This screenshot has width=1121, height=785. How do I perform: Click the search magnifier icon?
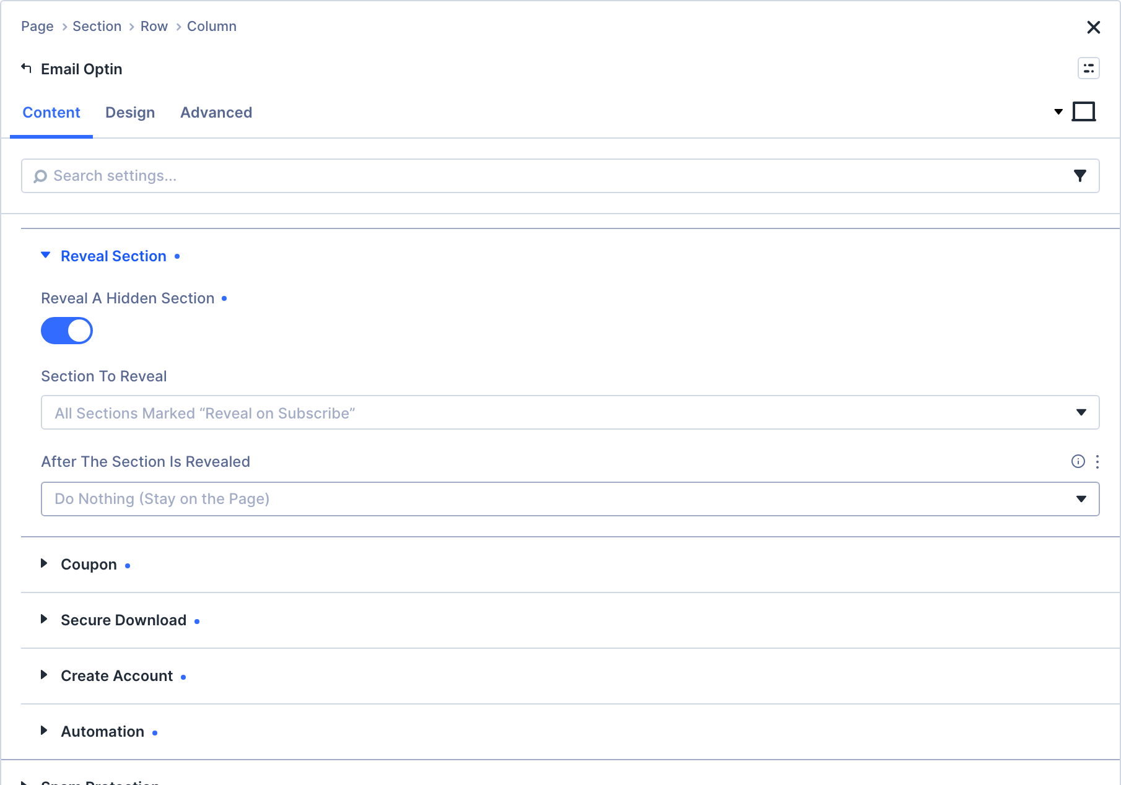click(40, 176)
